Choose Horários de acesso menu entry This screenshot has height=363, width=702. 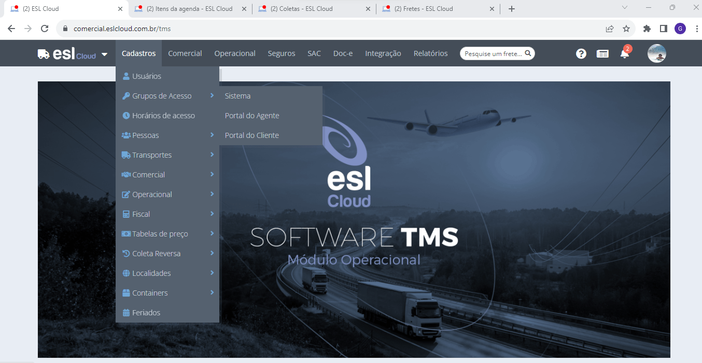[167, 116]
